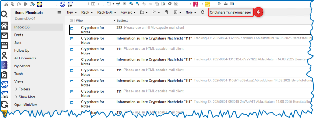Screen dimensions: 314x118
Task: Select the Drafts folder
Action: (x=19, y=35)
